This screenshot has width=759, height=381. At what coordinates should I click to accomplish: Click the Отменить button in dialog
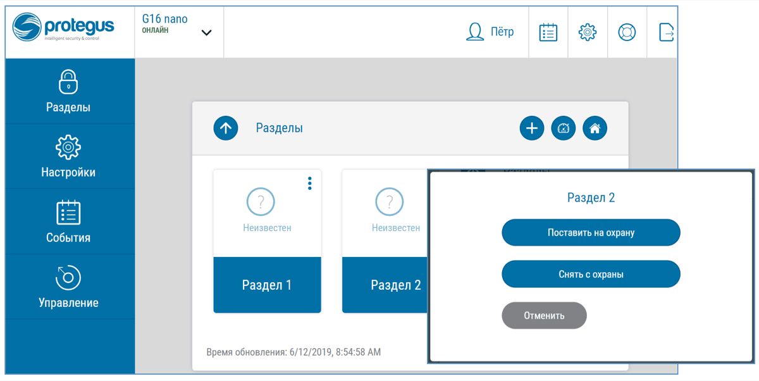pyautogui.click(x=544, y=315)
